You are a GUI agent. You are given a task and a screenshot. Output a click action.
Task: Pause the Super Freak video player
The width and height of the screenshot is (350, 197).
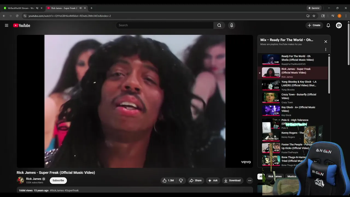click(x=135, y=101)
